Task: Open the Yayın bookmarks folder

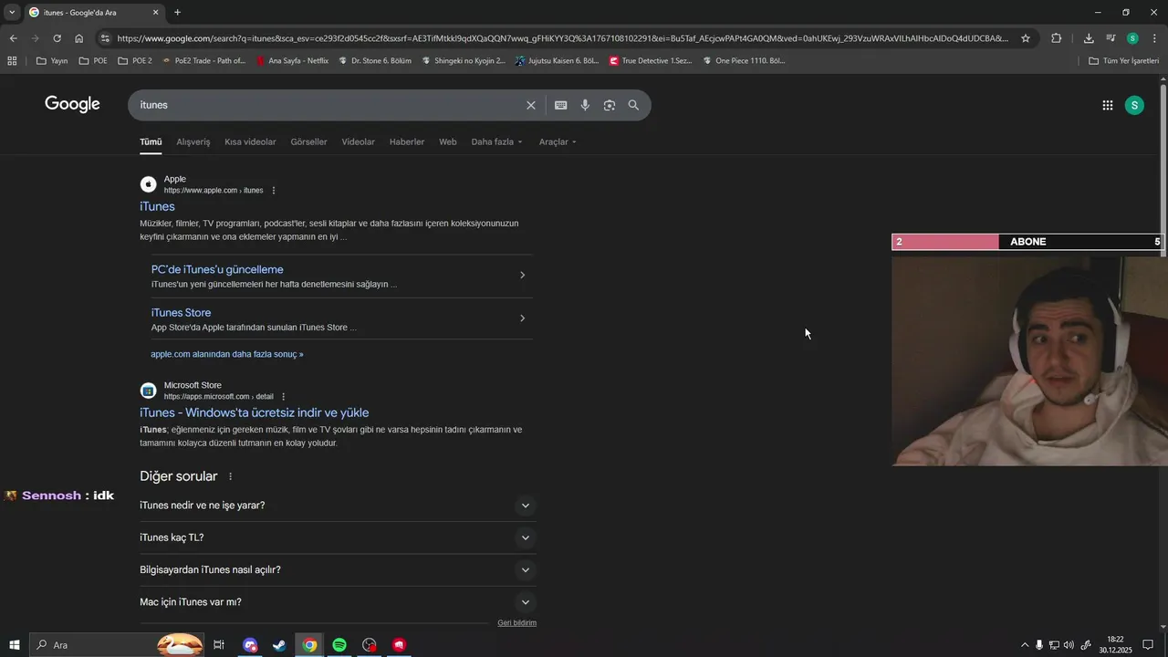Action: pyautogui.click(x=52, y=61)
